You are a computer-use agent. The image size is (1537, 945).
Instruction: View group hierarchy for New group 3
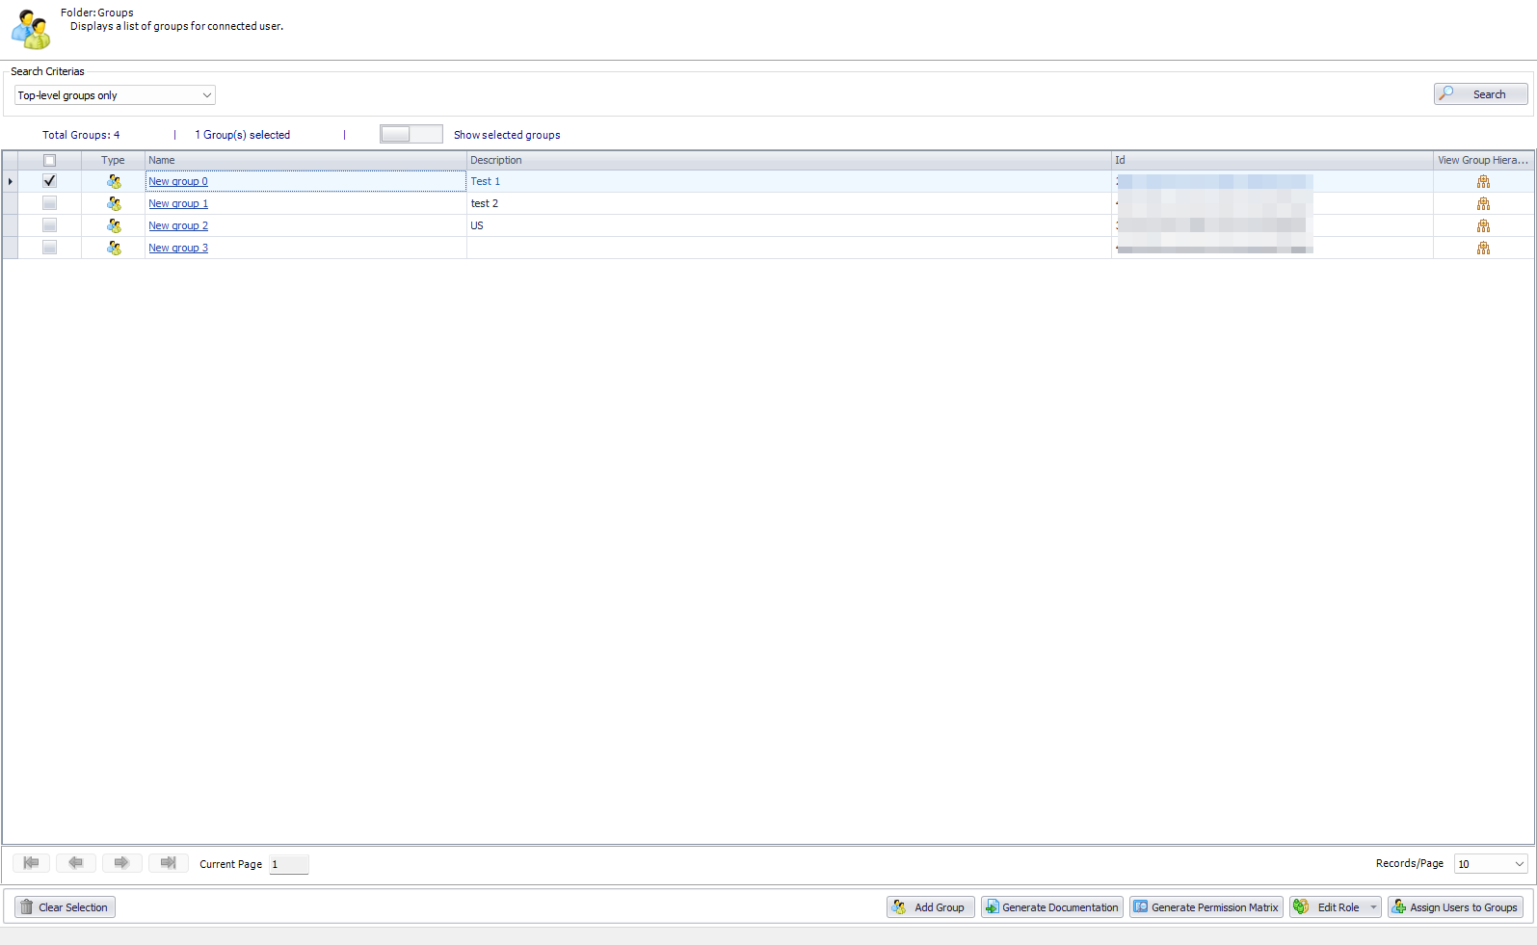point(1483,248)
